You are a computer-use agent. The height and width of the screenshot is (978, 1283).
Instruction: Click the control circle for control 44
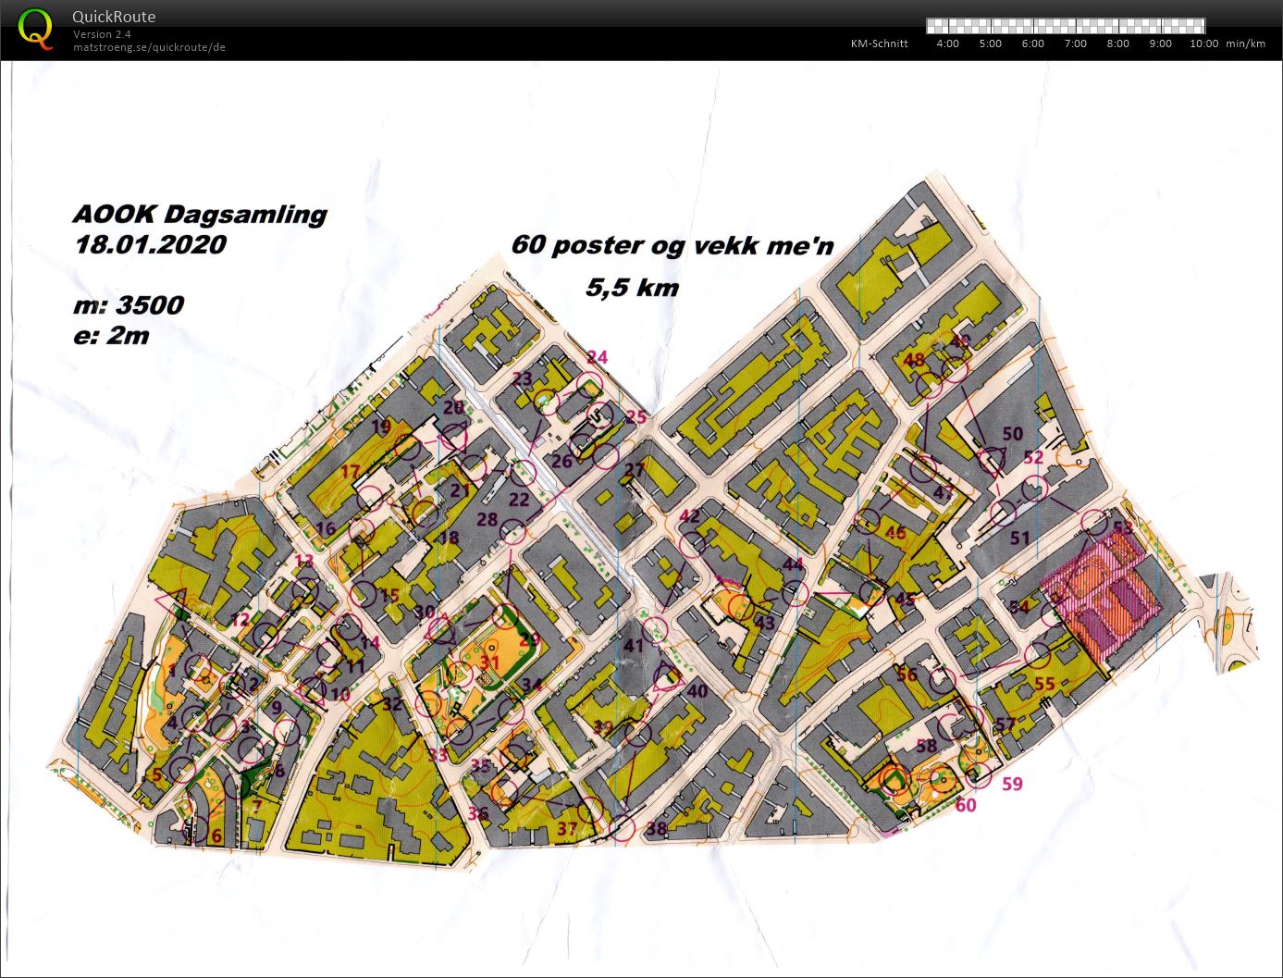pyautogui.click(x=795, y=592)
